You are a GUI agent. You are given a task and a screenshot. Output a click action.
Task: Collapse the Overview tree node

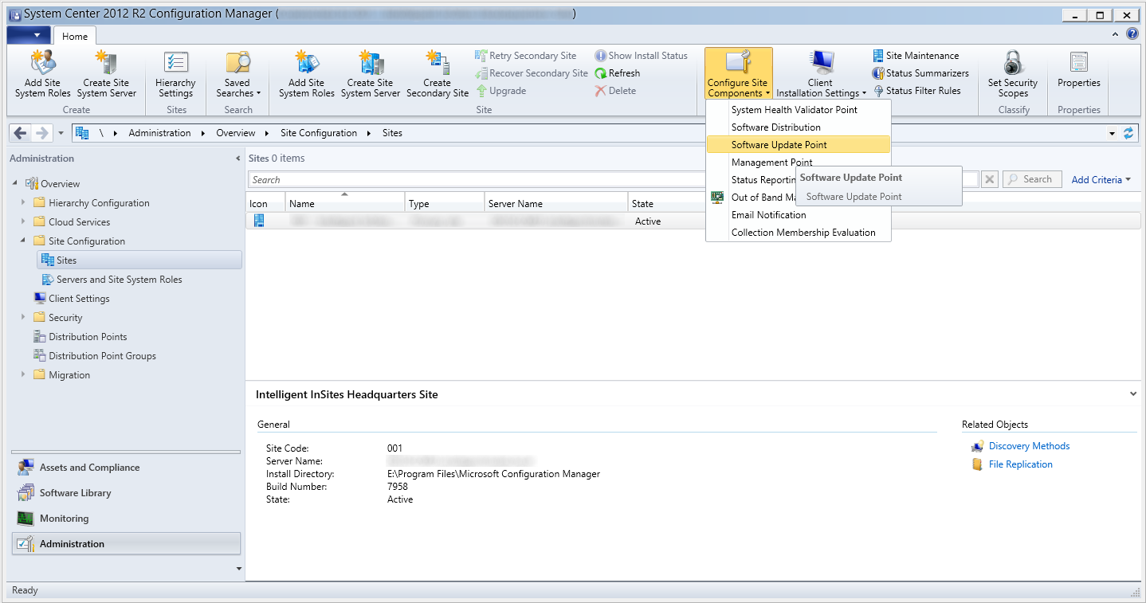click(15, 184)
